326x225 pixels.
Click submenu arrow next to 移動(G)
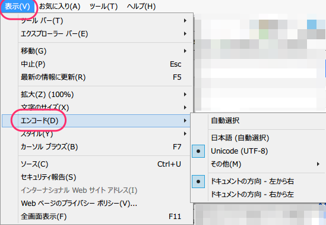[185, 51]
